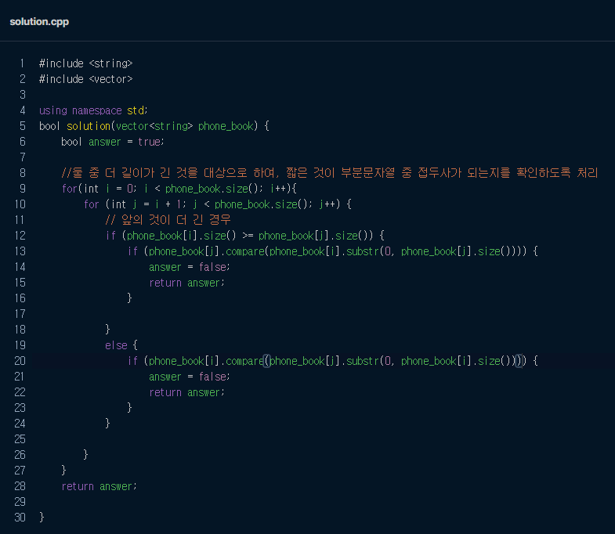This screenshot has height=534, width=615.
Task: Click the final 'return answer;' on line 28
Action: pos(99,486)
